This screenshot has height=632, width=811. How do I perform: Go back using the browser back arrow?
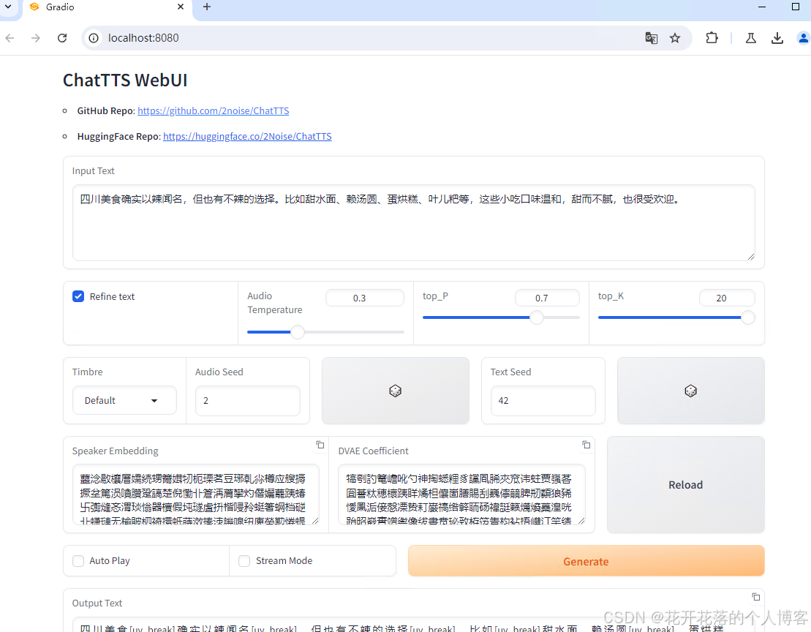click(10, 38)
